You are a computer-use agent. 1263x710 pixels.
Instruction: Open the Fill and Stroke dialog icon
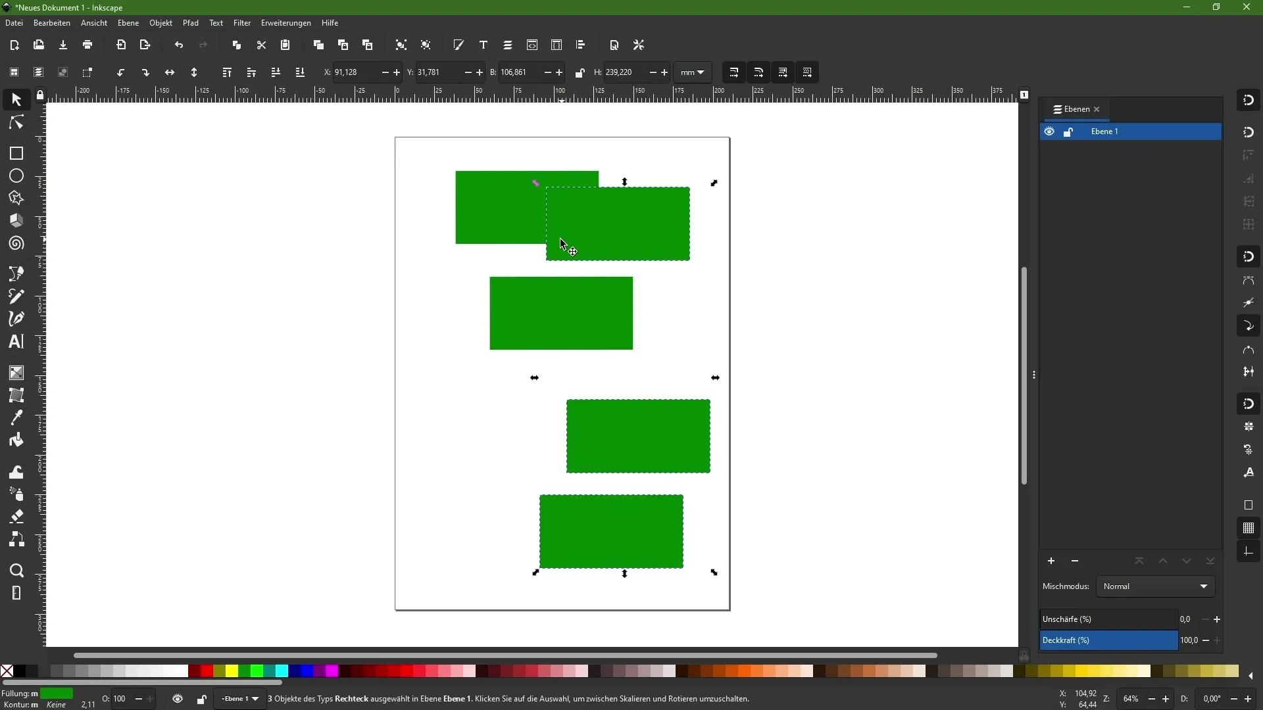458,45
